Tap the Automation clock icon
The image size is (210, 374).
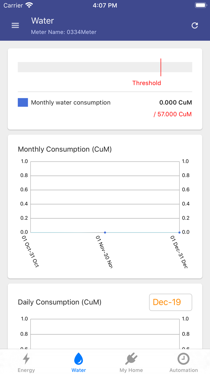pos(184,359)
